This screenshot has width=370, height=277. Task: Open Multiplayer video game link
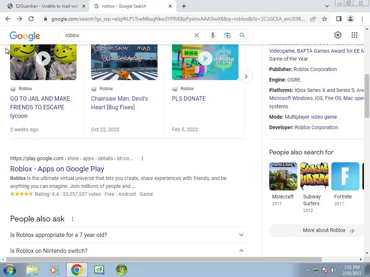tap(310, 117)
